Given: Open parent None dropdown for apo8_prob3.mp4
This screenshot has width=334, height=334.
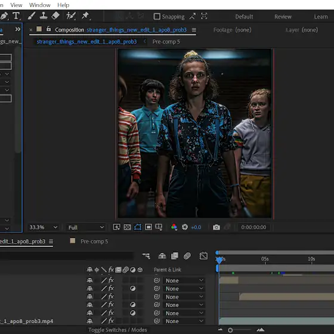Looking at the screenshot, I should point(184,321).
